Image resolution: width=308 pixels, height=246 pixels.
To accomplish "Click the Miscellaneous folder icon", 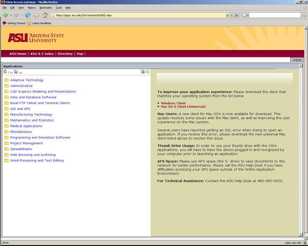I will (x=7, y=131).
